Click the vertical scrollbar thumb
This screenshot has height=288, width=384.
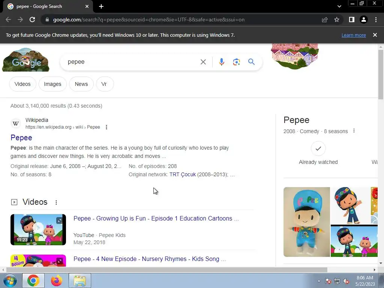point(381,75)
